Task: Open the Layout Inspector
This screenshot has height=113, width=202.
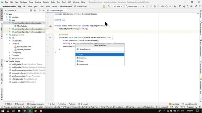Action: tap(190, 104)
